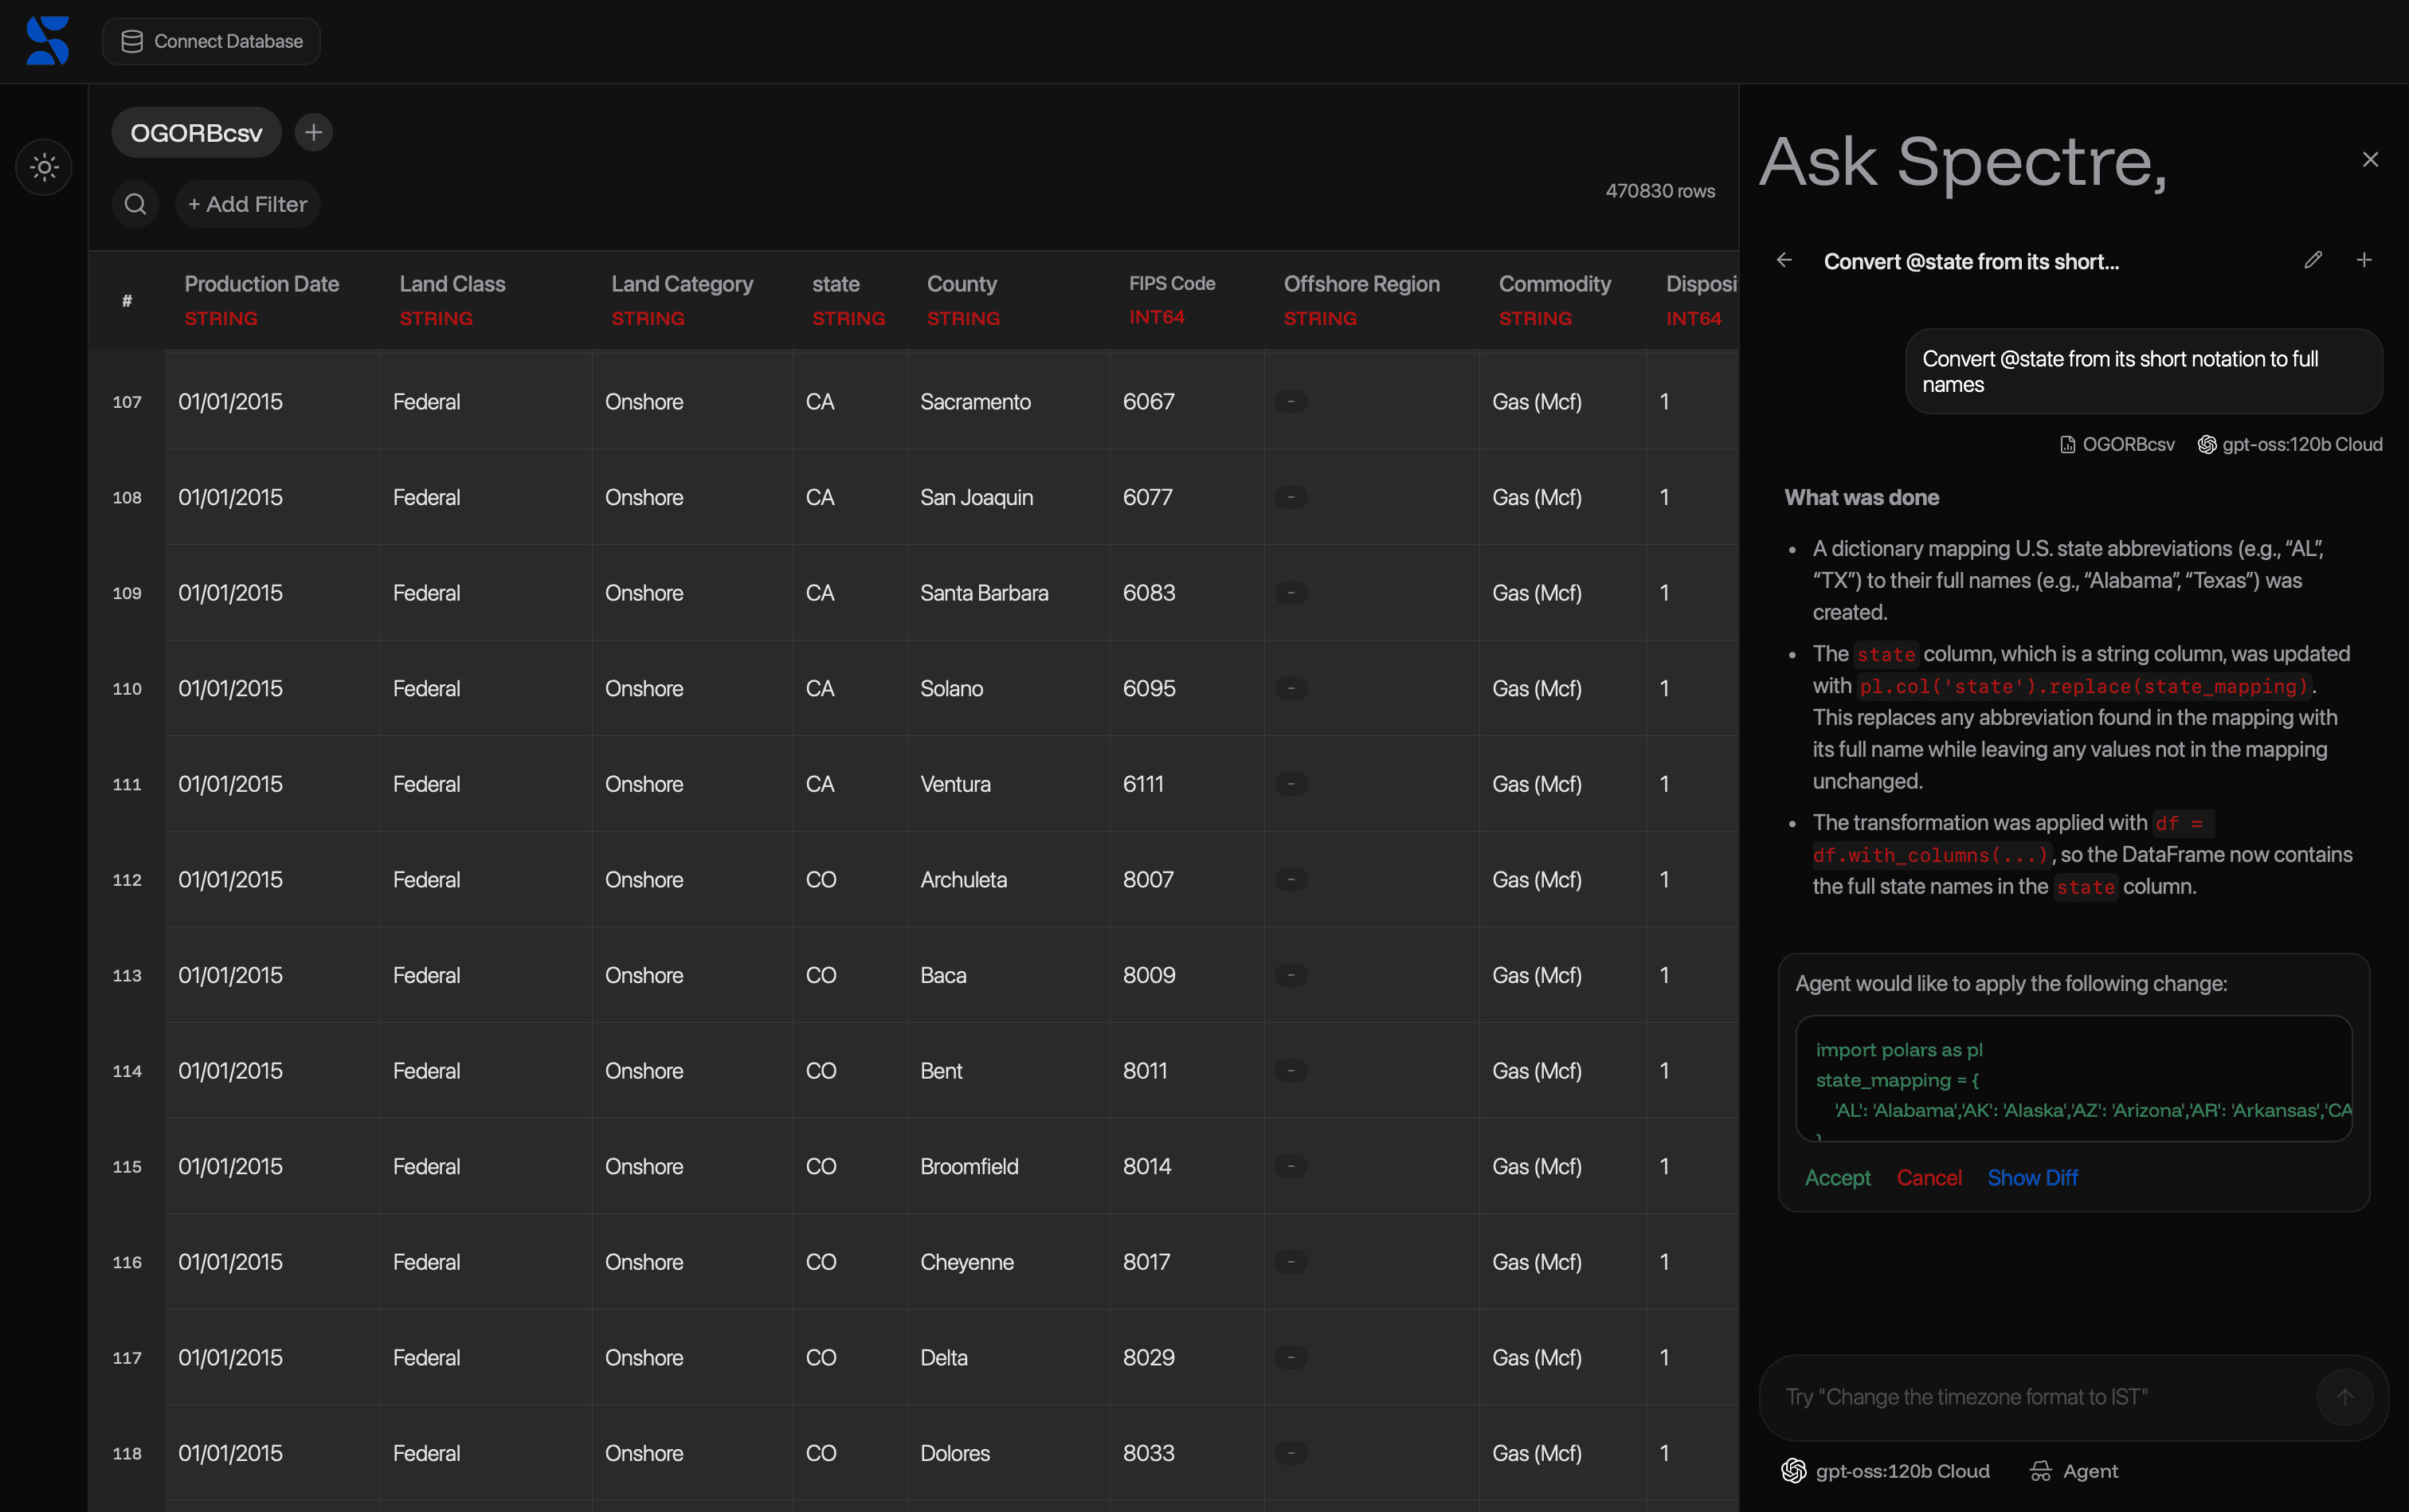Open the table search magnifier icon
2409x1512 pixels.
(x=135, y=204)
